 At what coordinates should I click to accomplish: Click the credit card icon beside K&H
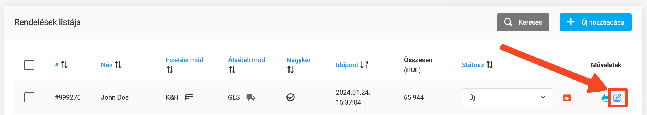pyautogui.click(x=189, y=97)
